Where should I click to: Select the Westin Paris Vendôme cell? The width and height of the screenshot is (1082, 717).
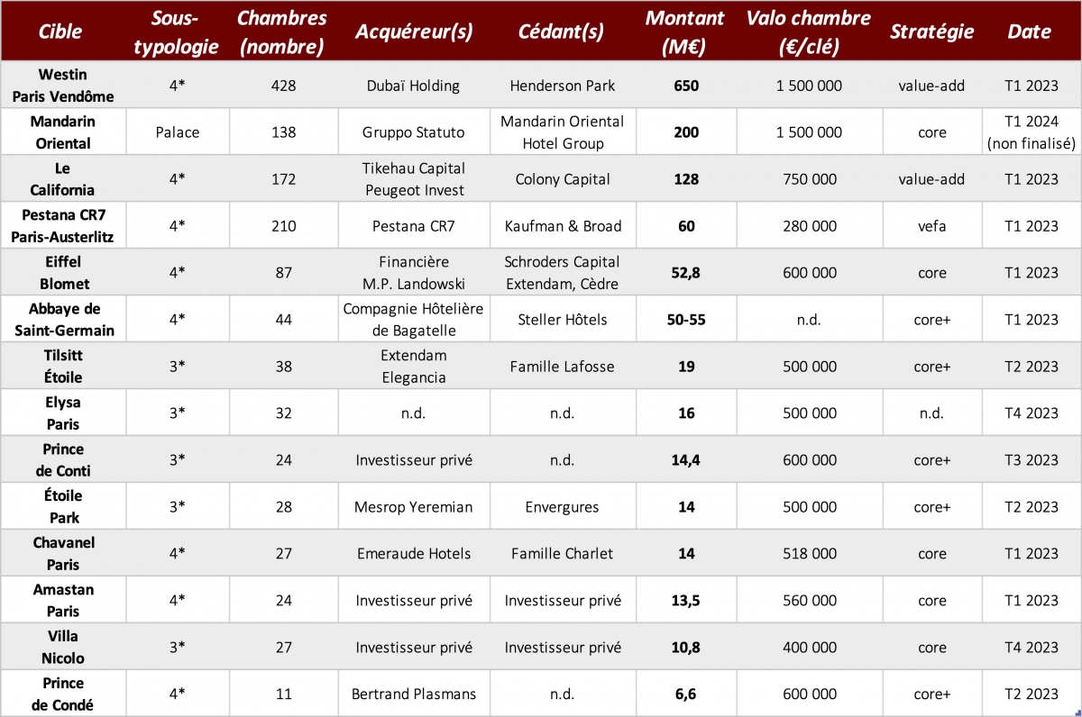[x=61, y=86]
